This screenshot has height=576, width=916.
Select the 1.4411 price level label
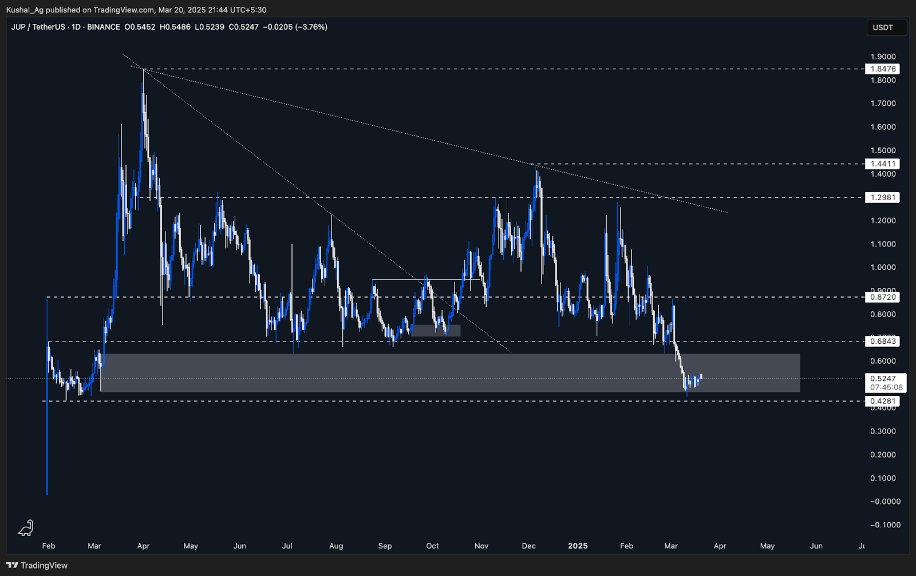pos(883,164)
